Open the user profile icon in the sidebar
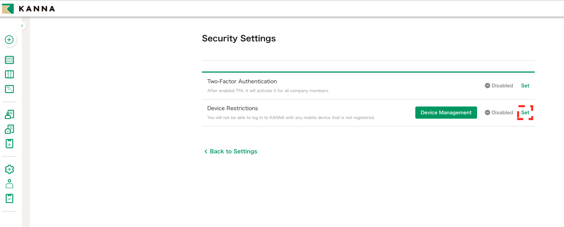564x227 pixels. [9, 184]
